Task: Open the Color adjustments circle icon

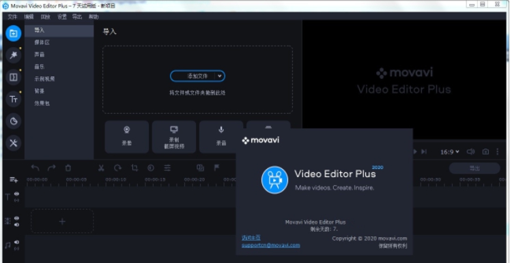Action: [x=151, y=168]
